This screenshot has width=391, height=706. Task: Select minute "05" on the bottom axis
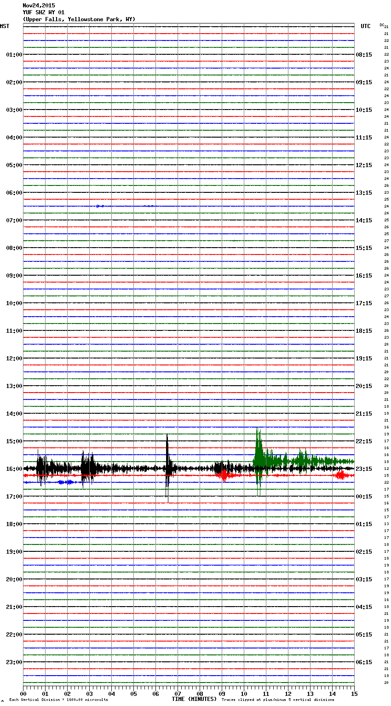(133, 694)
